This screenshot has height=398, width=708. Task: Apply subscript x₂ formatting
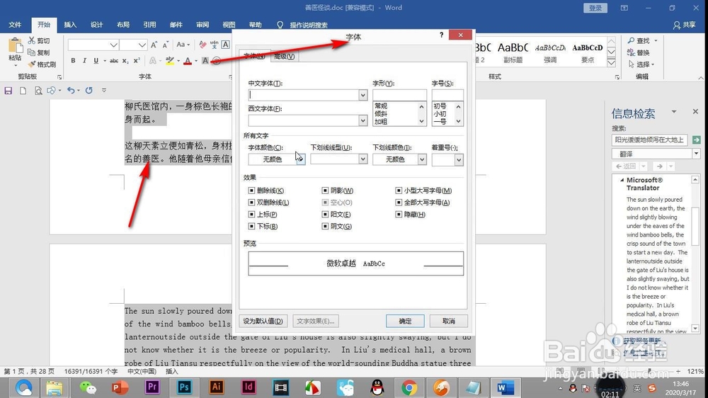tap(125, 60)
